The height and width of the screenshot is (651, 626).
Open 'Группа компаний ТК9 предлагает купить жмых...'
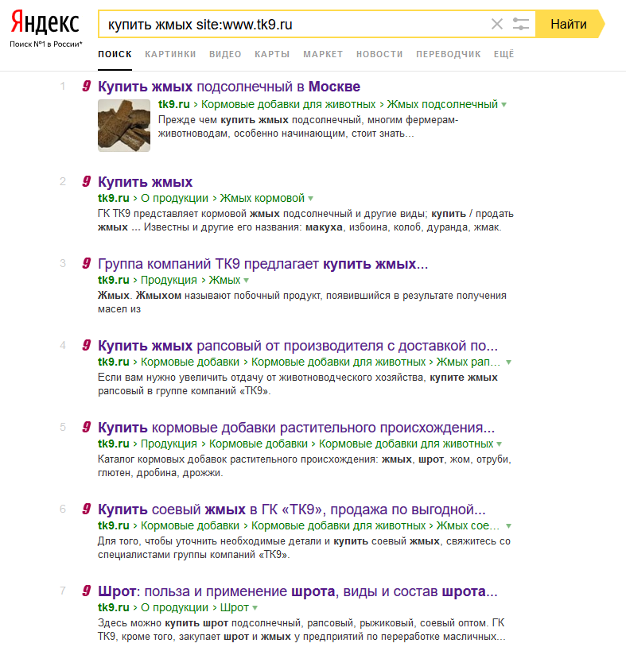tap(262, 264)
